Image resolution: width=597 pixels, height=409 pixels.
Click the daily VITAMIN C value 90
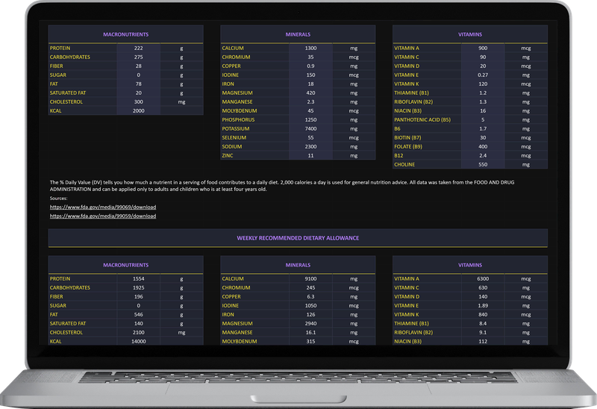tap(483, 57)
